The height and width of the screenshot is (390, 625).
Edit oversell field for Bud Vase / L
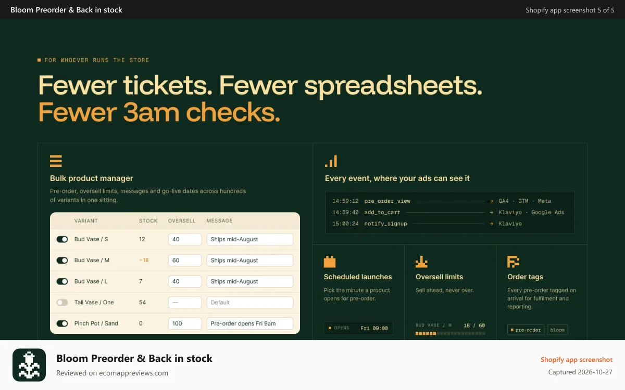[185, 281]
